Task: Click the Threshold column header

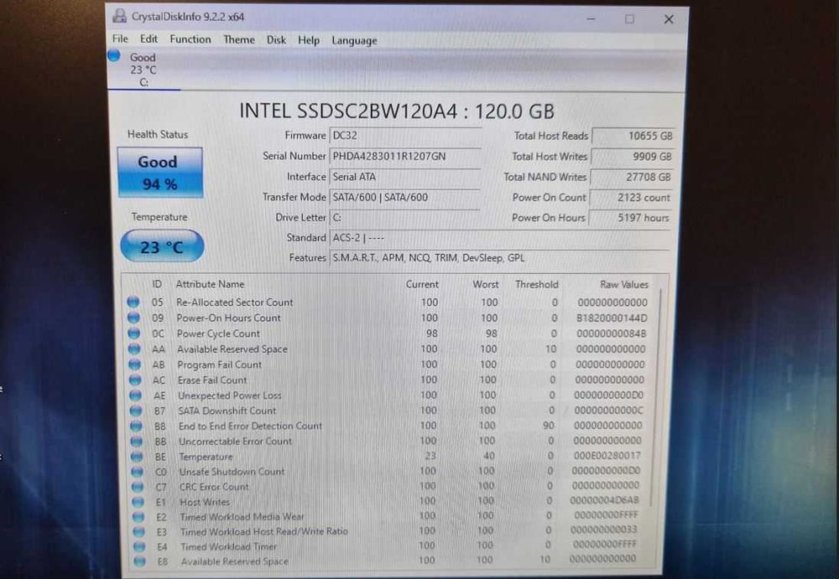Action: tap(537, 284)
